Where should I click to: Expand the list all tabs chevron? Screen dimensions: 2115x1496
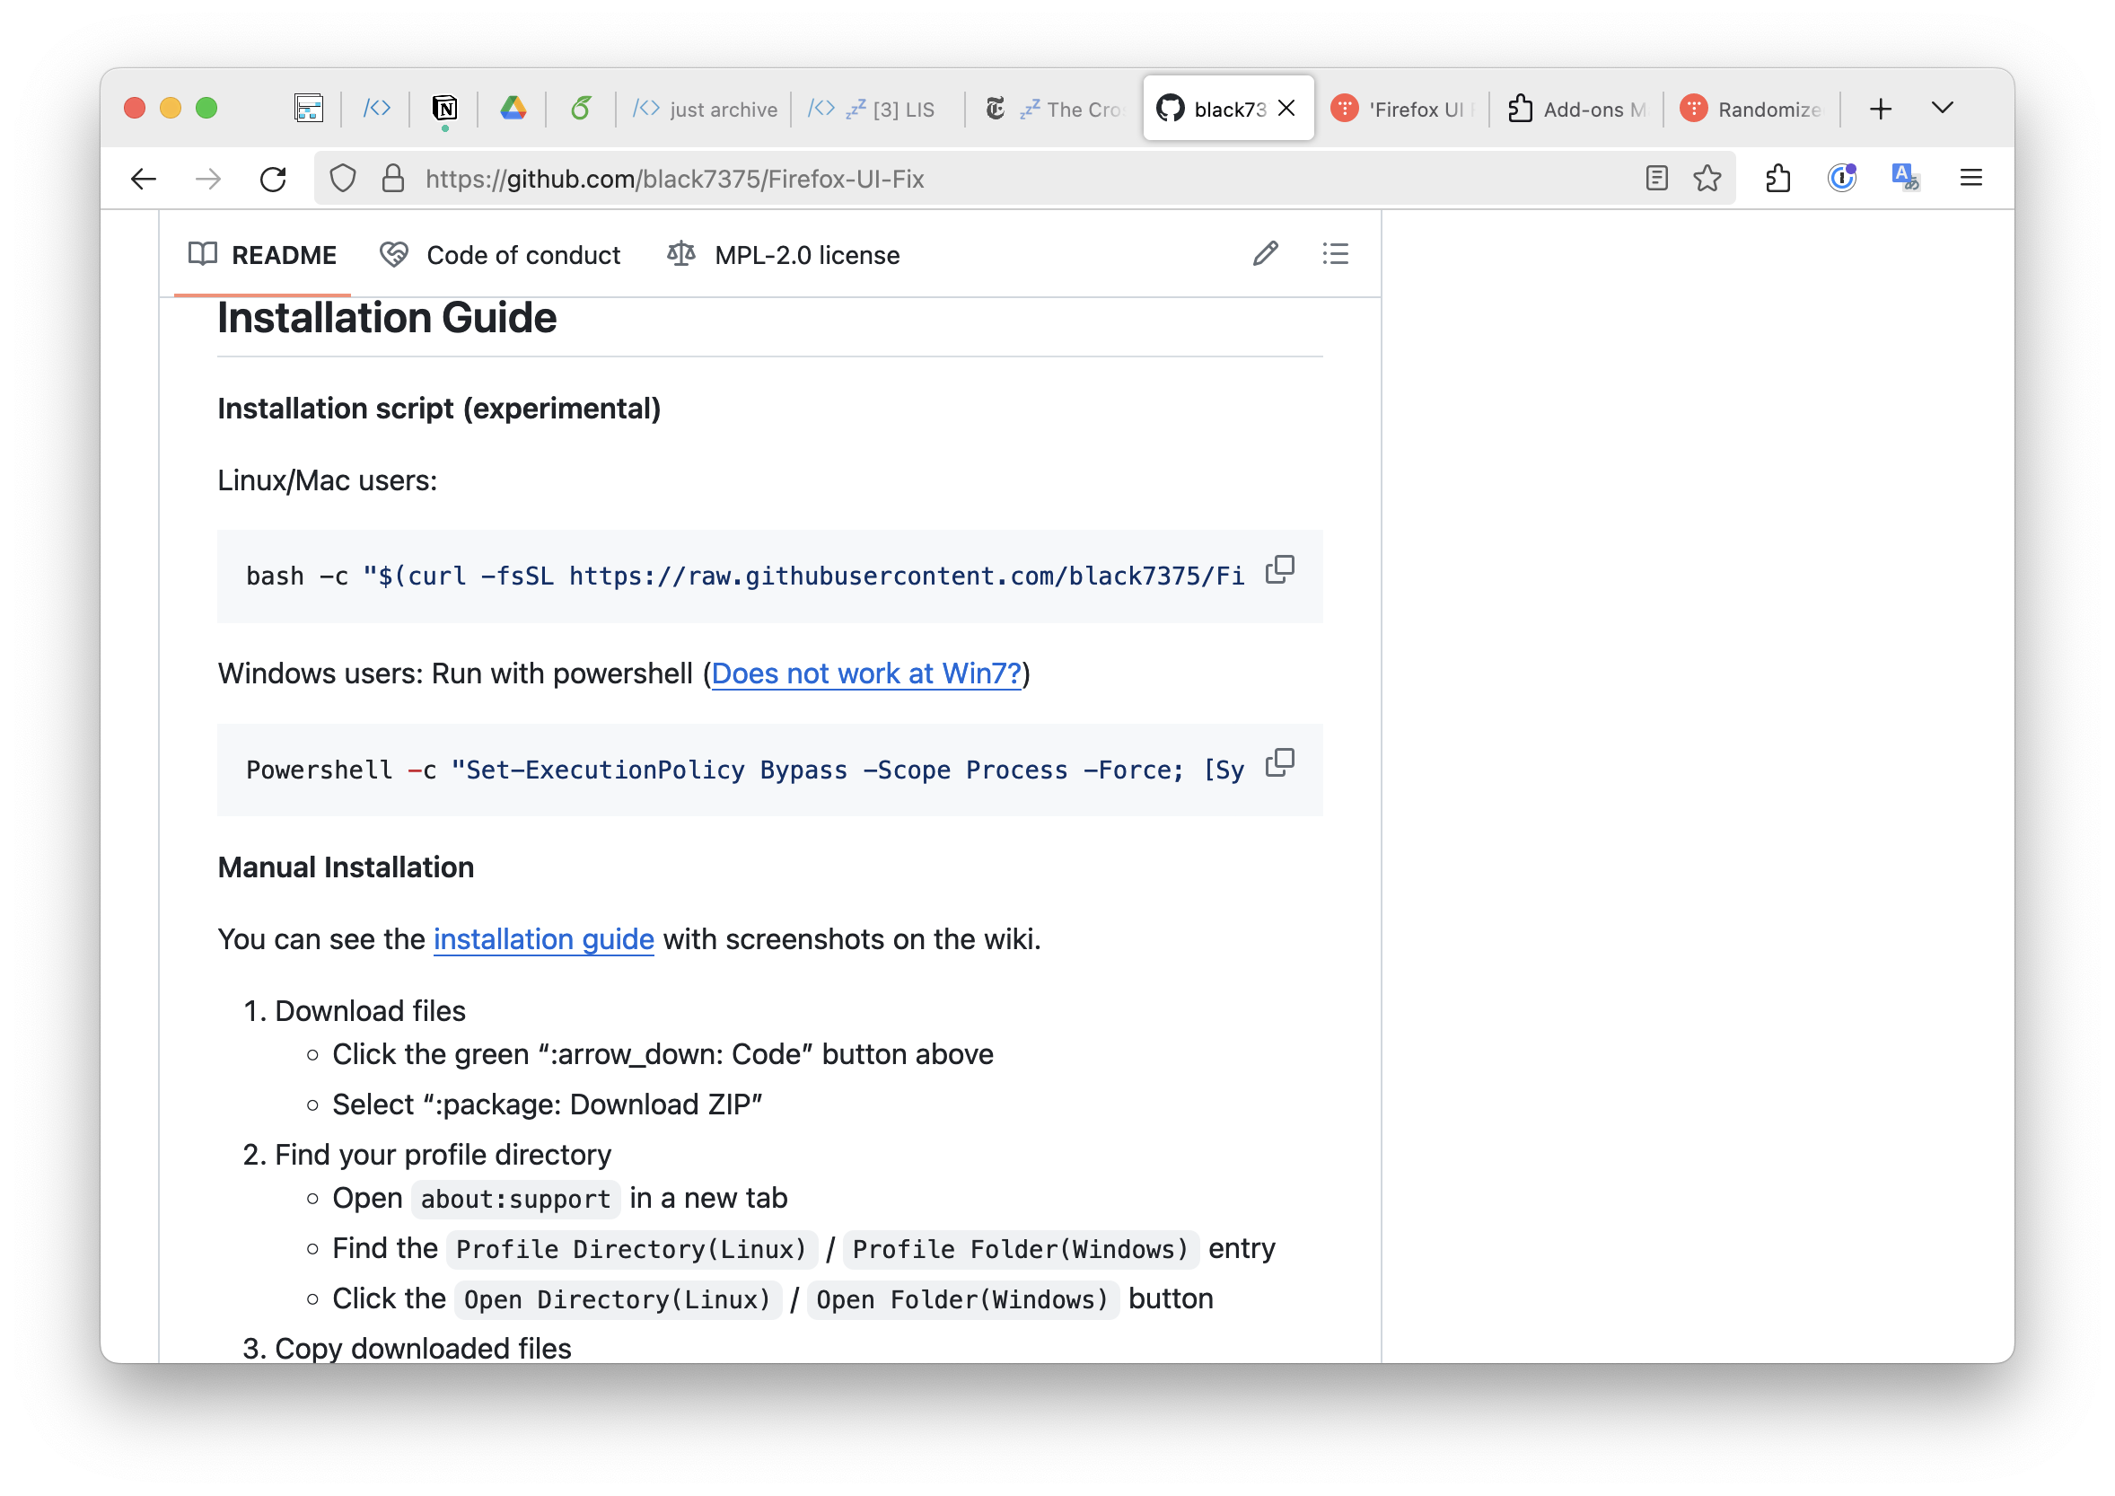pos(1942,108)
